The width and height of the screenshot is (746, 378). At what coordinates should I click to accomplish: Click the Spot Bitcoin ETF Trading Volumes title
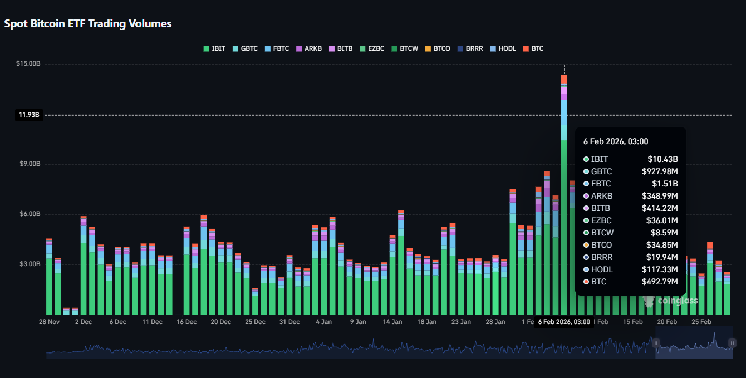pos(87,23)
